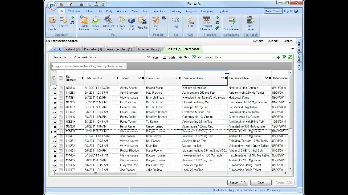The height and width of the screenshot is (195, 348).
Task: Click the Clear button
Action: pyautogui.click(x=261, y=183)
